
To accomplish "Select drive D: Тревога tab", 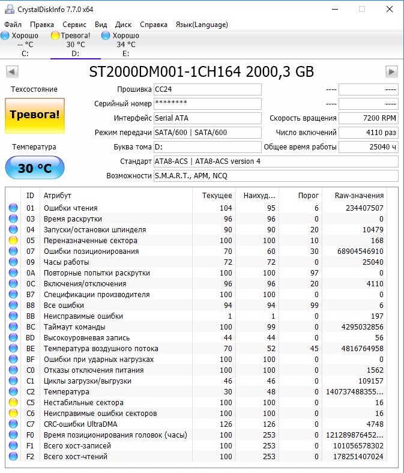I will [76, 44].
